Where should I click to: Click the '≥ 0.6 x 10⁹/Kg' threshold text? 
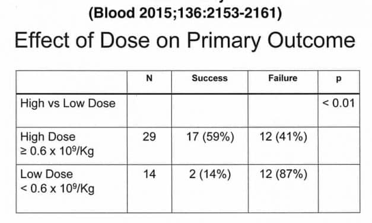[57, 151]
